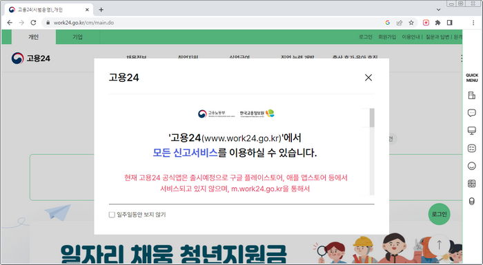Click the 고용24 site logo
Viewport: 483px width, 265px height.
pos(31,58)
